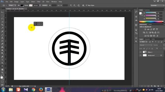Viewport: 165px width, 92px height.
Task: Open the Shape tool mode dropdown
Action: 12,5
